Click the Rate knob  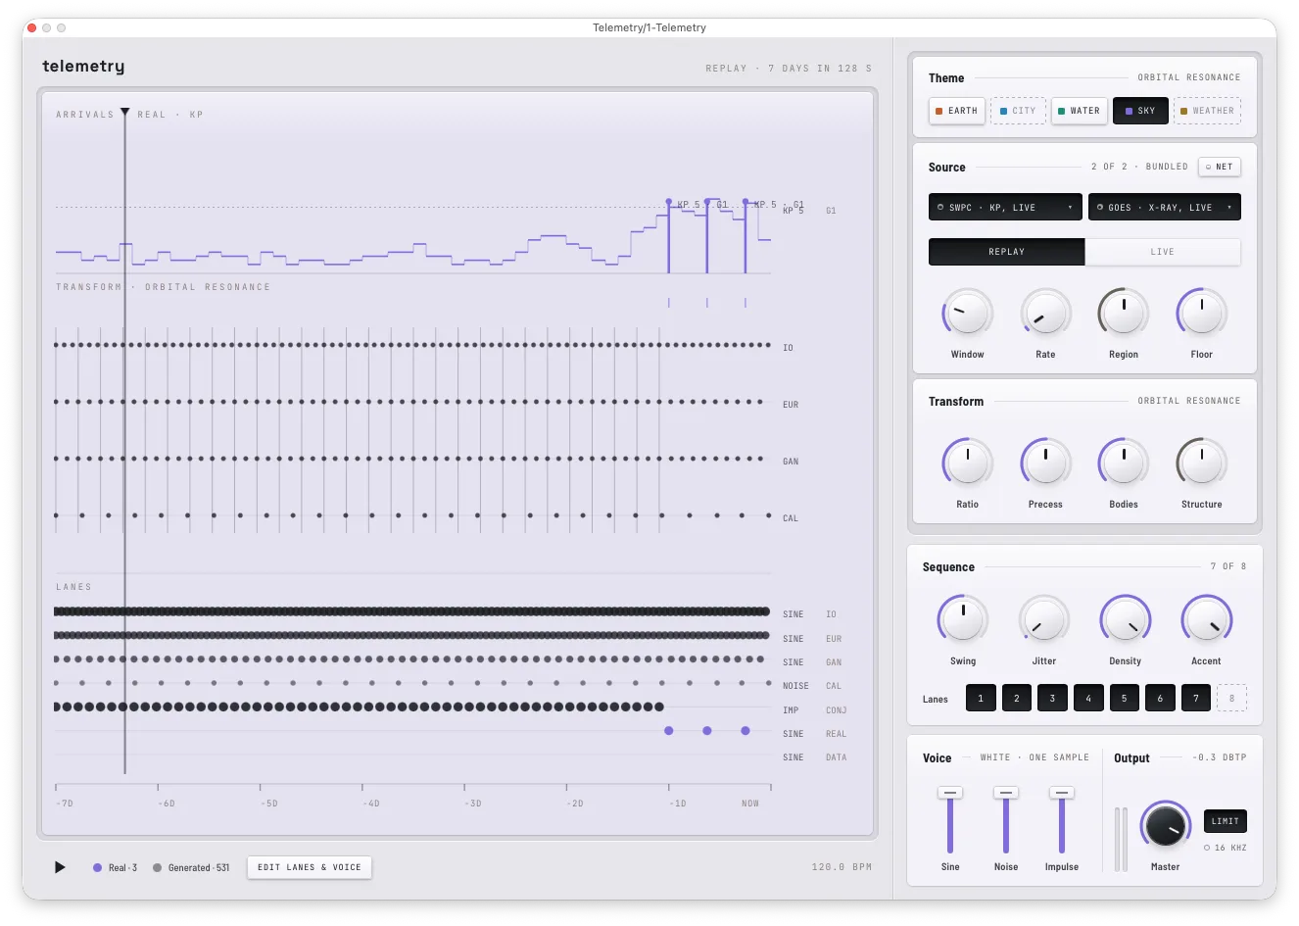pyautogui.click(x=1045, y=314)
